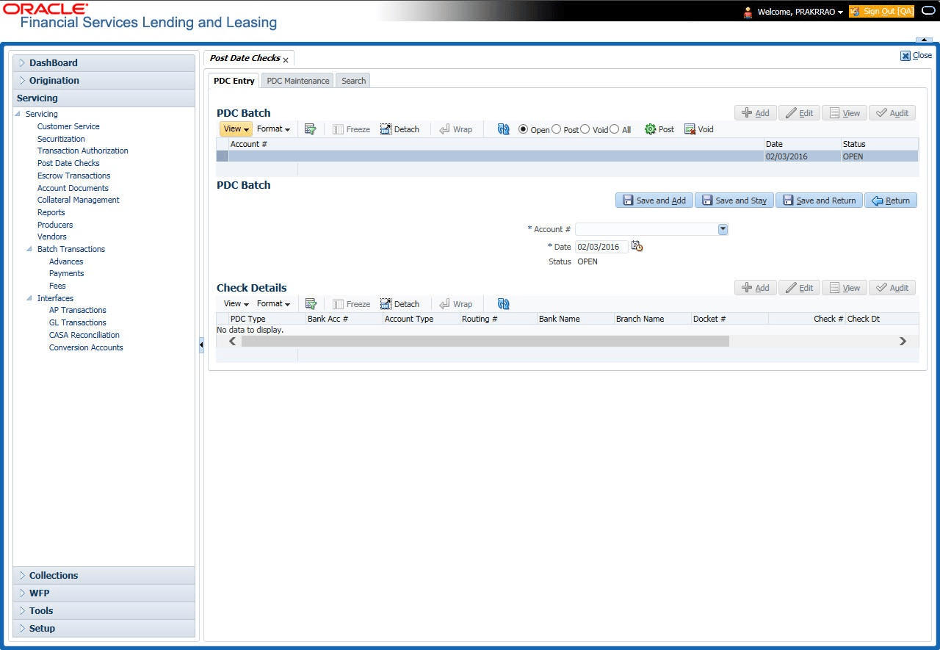
Task: Click refresh icon in Check Details toolbar
Action: point(503,304)
